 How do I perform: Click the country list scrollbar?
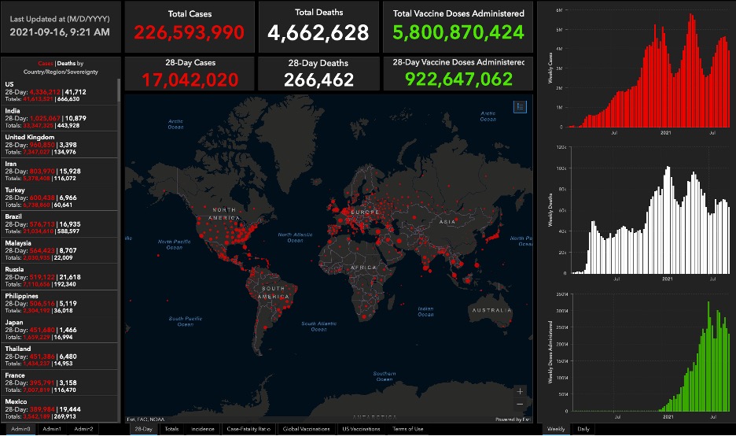[x=120, y=91]
